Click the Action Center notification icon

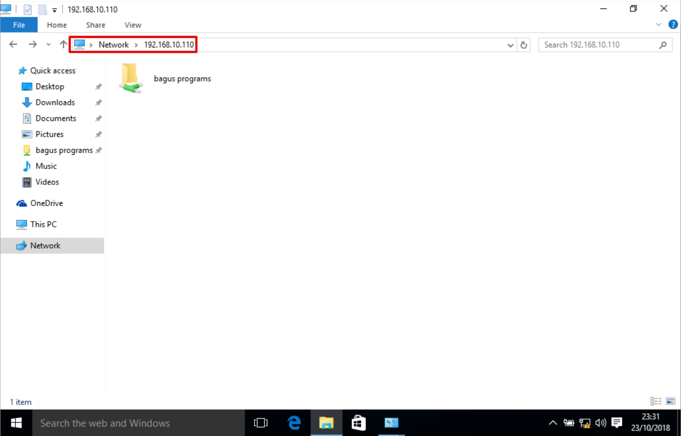(617, 423)
